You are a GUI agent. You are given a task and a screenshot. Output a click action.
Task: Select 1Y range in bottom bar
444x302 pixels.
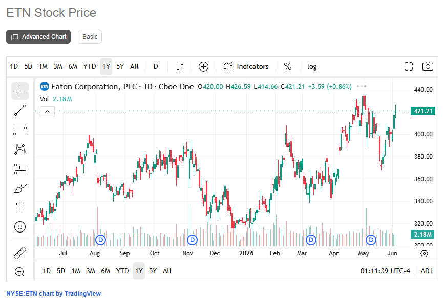[x=139, y=271]
